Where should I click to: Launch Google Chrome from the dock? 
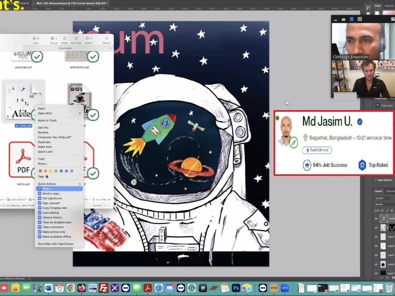[71, 288]
